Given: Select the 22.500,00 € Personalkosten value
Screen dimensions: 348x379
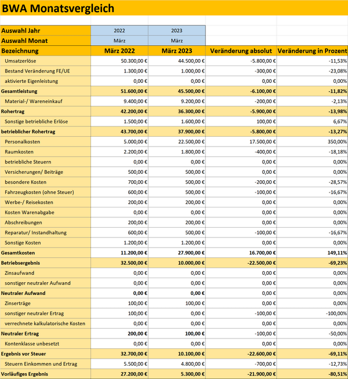Looking at the screenshot, I should [177, 142].
